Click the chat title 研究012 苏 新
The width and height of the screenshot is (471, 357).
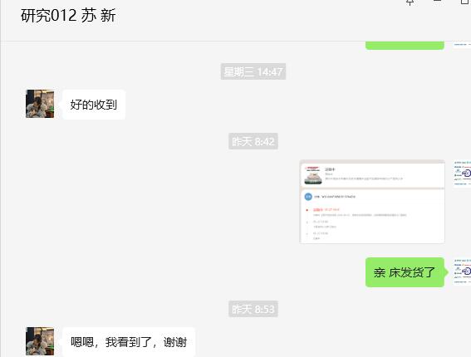68,16
